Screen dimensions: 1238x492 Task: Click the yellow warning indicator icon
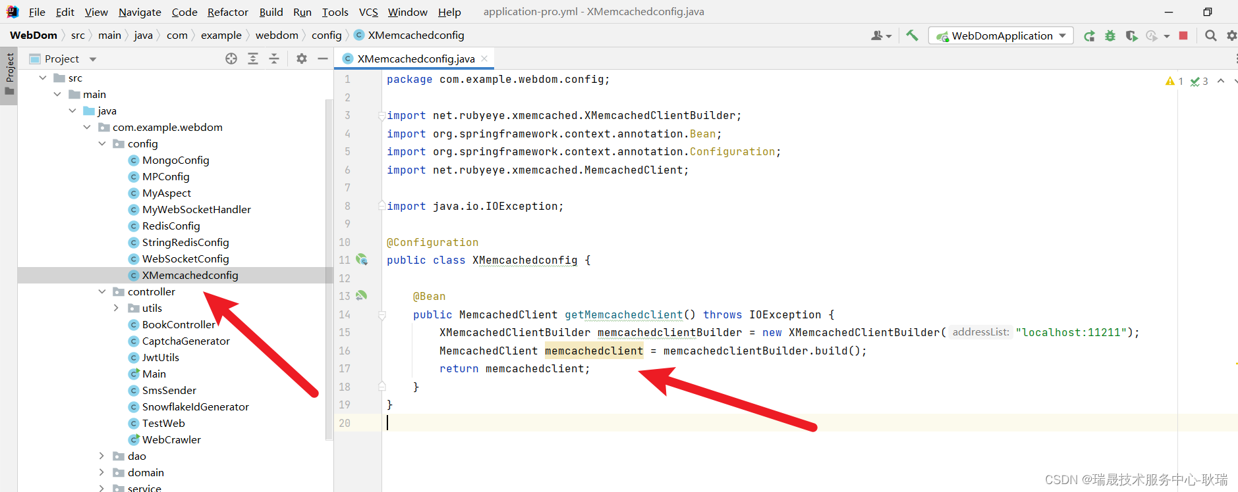click(1170, 81)
